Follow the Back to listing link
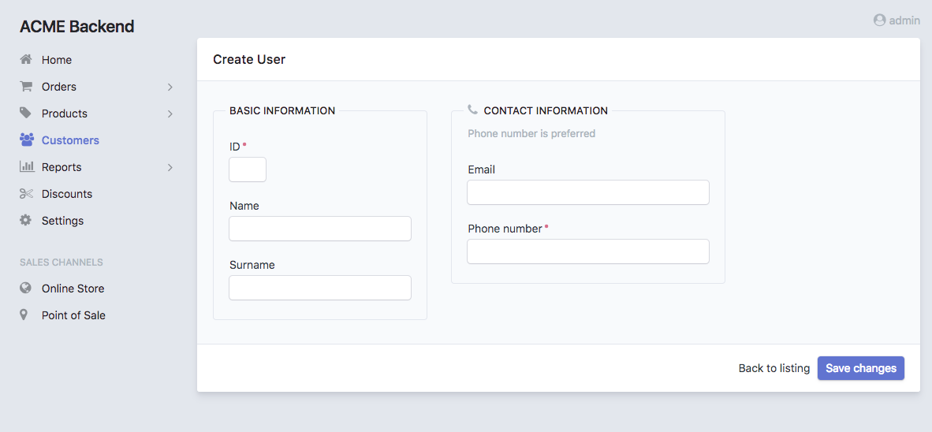The image size is (932, 432). 774,368
